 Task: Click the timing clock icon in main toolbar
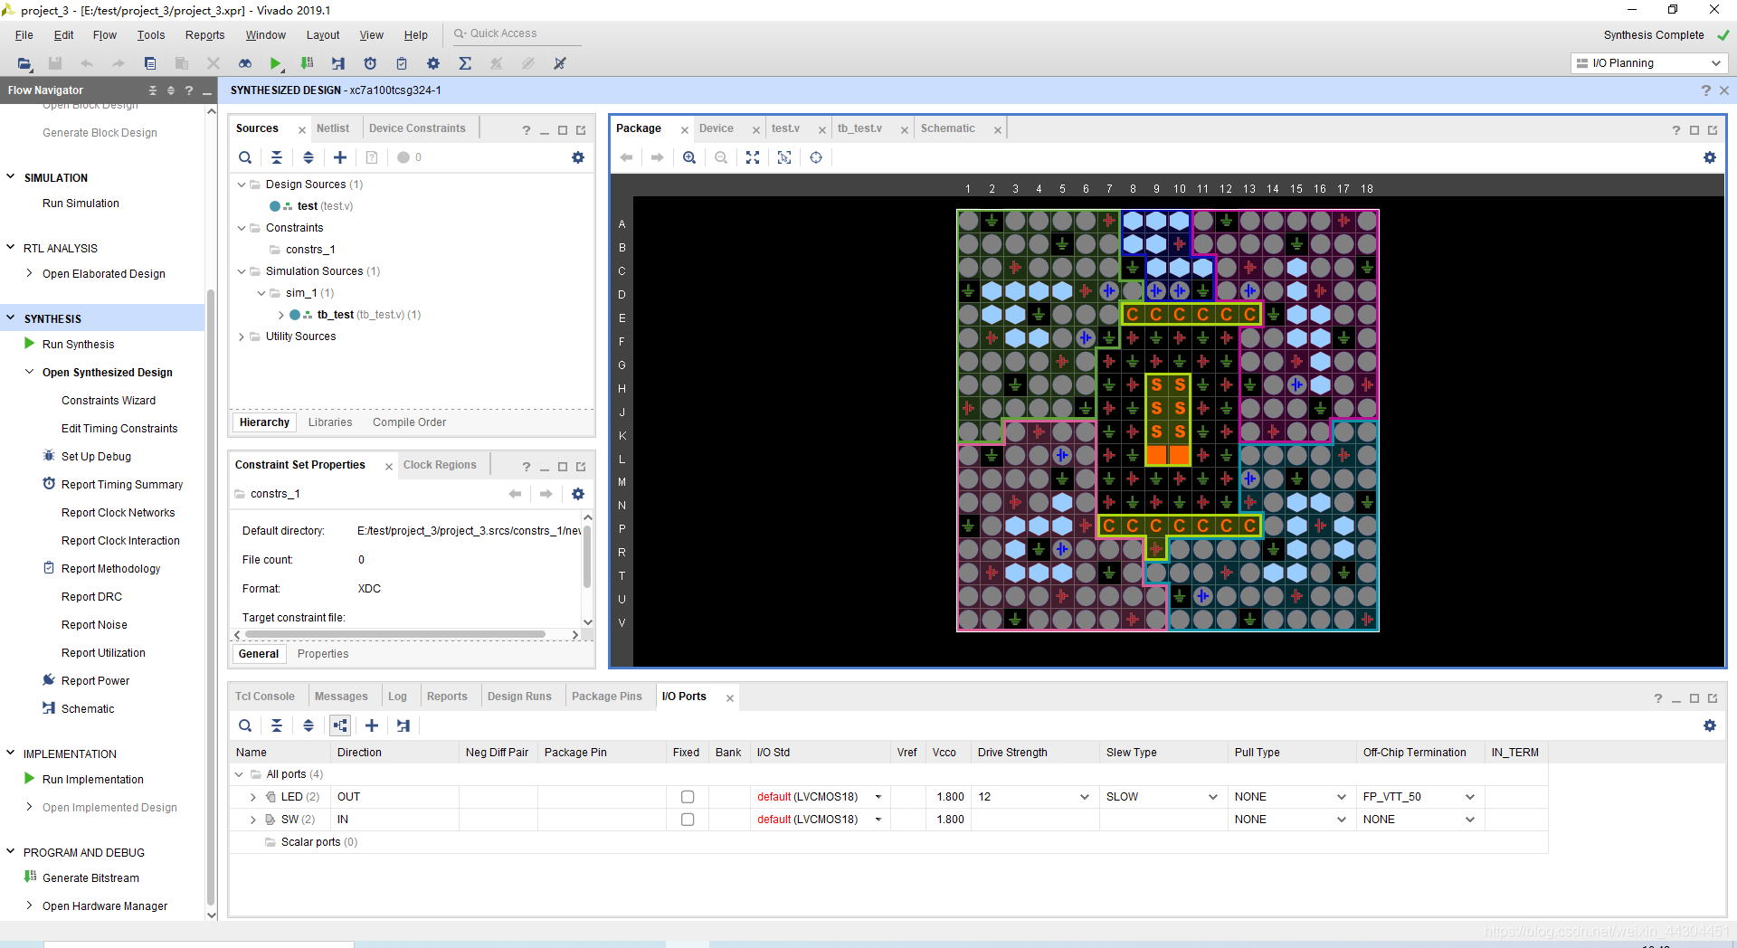click(370, 63)
